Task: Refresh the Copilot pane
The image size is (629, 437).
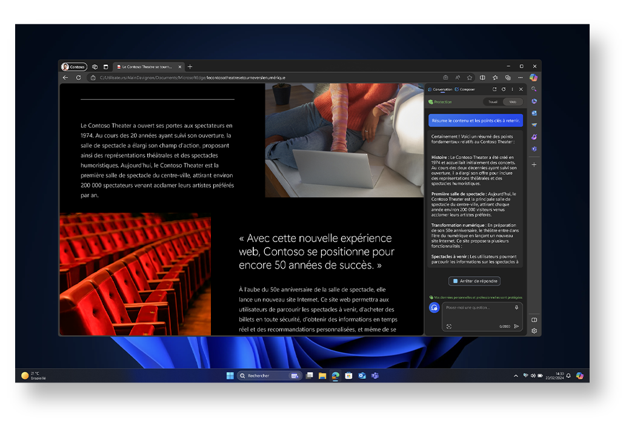Action: point(504,90)
